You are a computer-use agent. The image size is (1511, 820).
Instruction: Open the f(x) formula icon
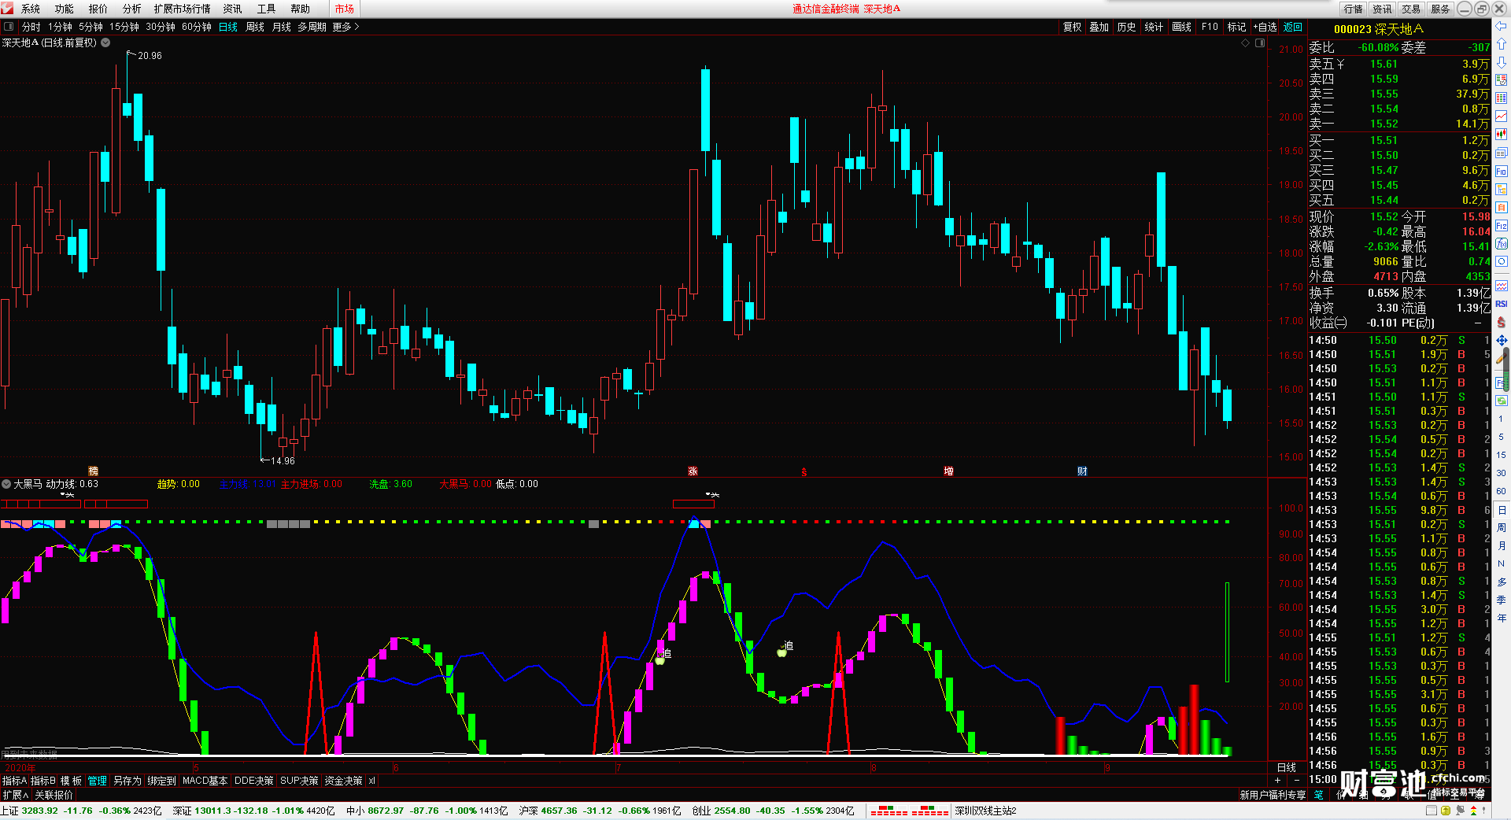pyautogui.click(x=1502, y=244)
